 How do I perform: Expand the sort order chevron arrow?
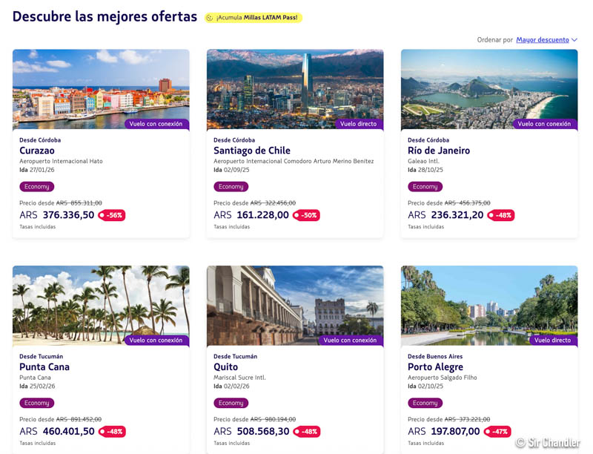pos(574,40)
